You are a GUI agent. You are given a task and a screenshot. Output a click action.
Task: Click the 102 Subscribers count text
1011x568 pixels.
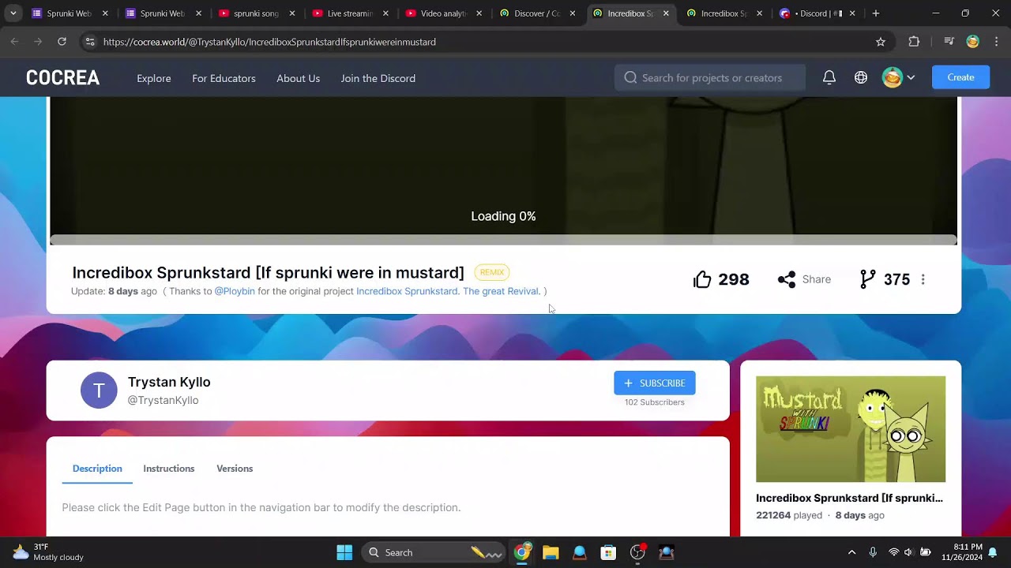pyautogui.click(x=654, y=402)
